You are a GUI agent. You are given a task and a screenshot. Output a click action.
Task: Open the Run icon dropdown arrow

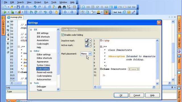click(x=8, y=12)
